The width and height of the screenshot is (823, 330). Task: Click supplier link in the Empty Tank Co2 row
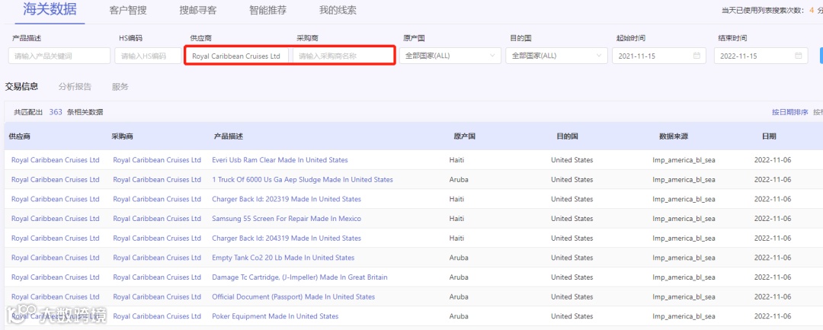pyautogui.click(x=55, y=258)
